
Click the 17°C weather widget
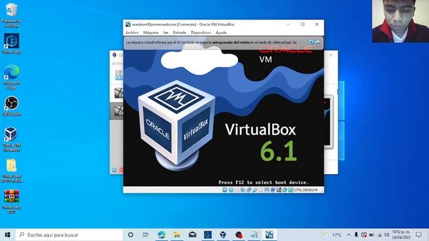[x=332, y=235]
